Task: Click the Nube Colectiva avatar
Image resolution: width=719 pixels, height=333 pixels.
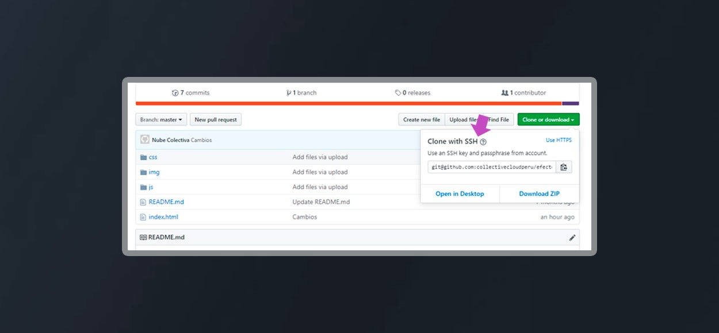Action: coord(145,140)
